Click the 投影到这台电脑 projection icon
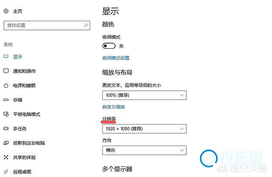 point(6,143)
